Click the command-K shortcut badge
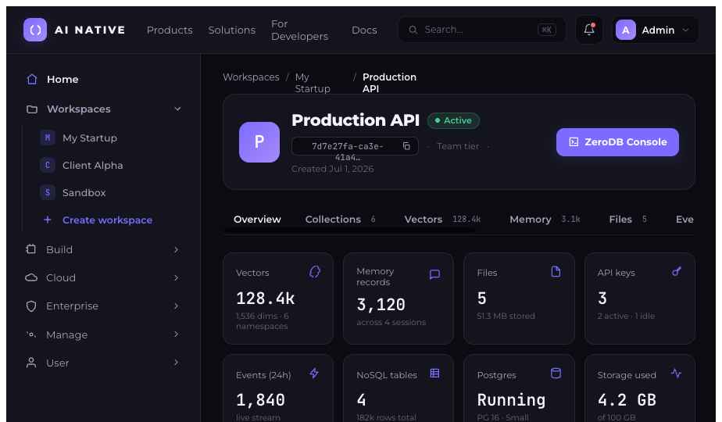722x422 pixels. click(x=546, y=30)
